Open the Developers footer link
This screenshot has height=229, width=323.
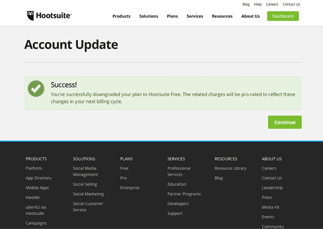click(178, 204)
